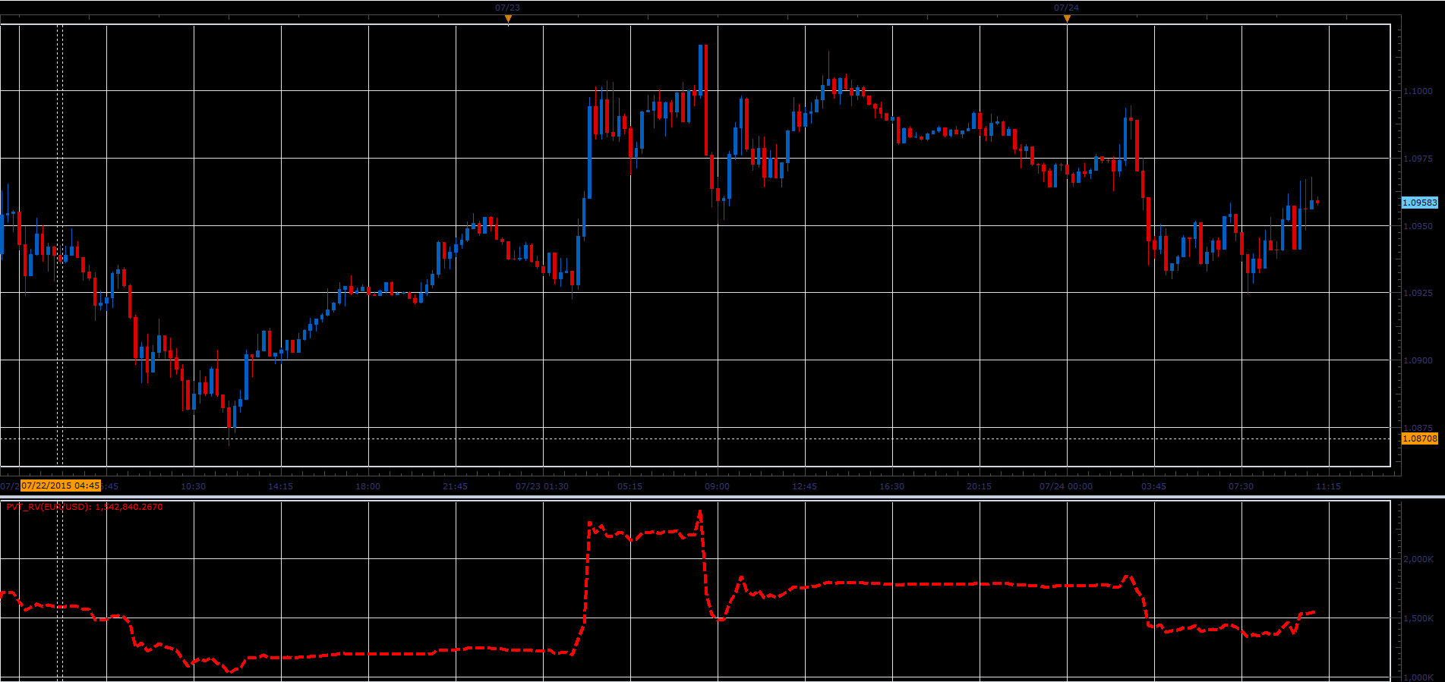Screen dimensions: 1445x682
Task: Click the 1.0975 price axis label
Action: 1418,159
